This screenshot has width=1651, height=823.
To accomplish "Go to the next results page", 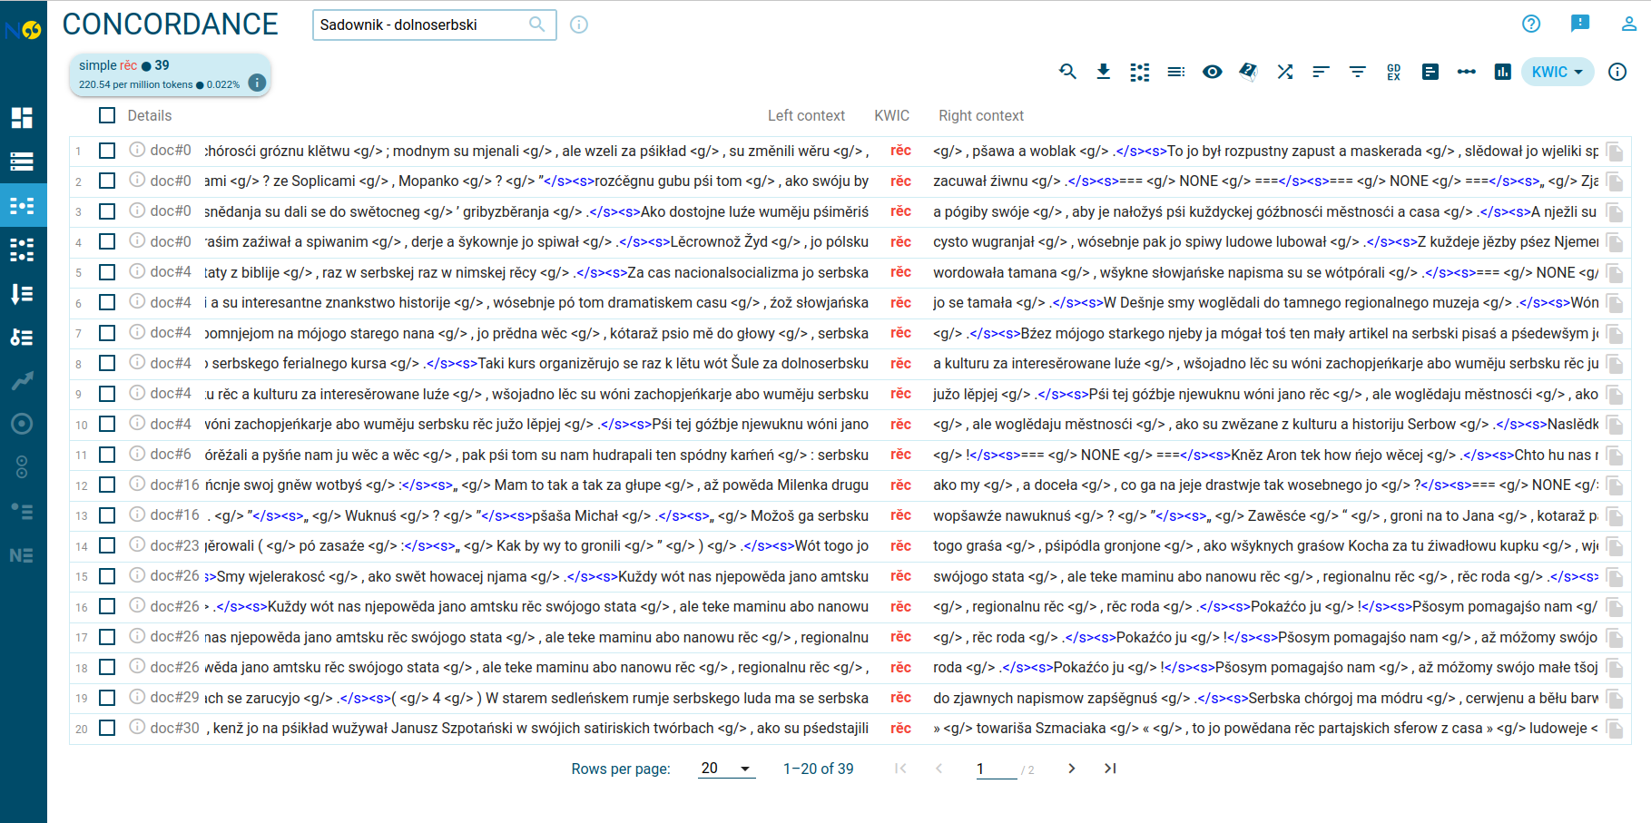I will pyautogui.click(x=1072, y=769).
